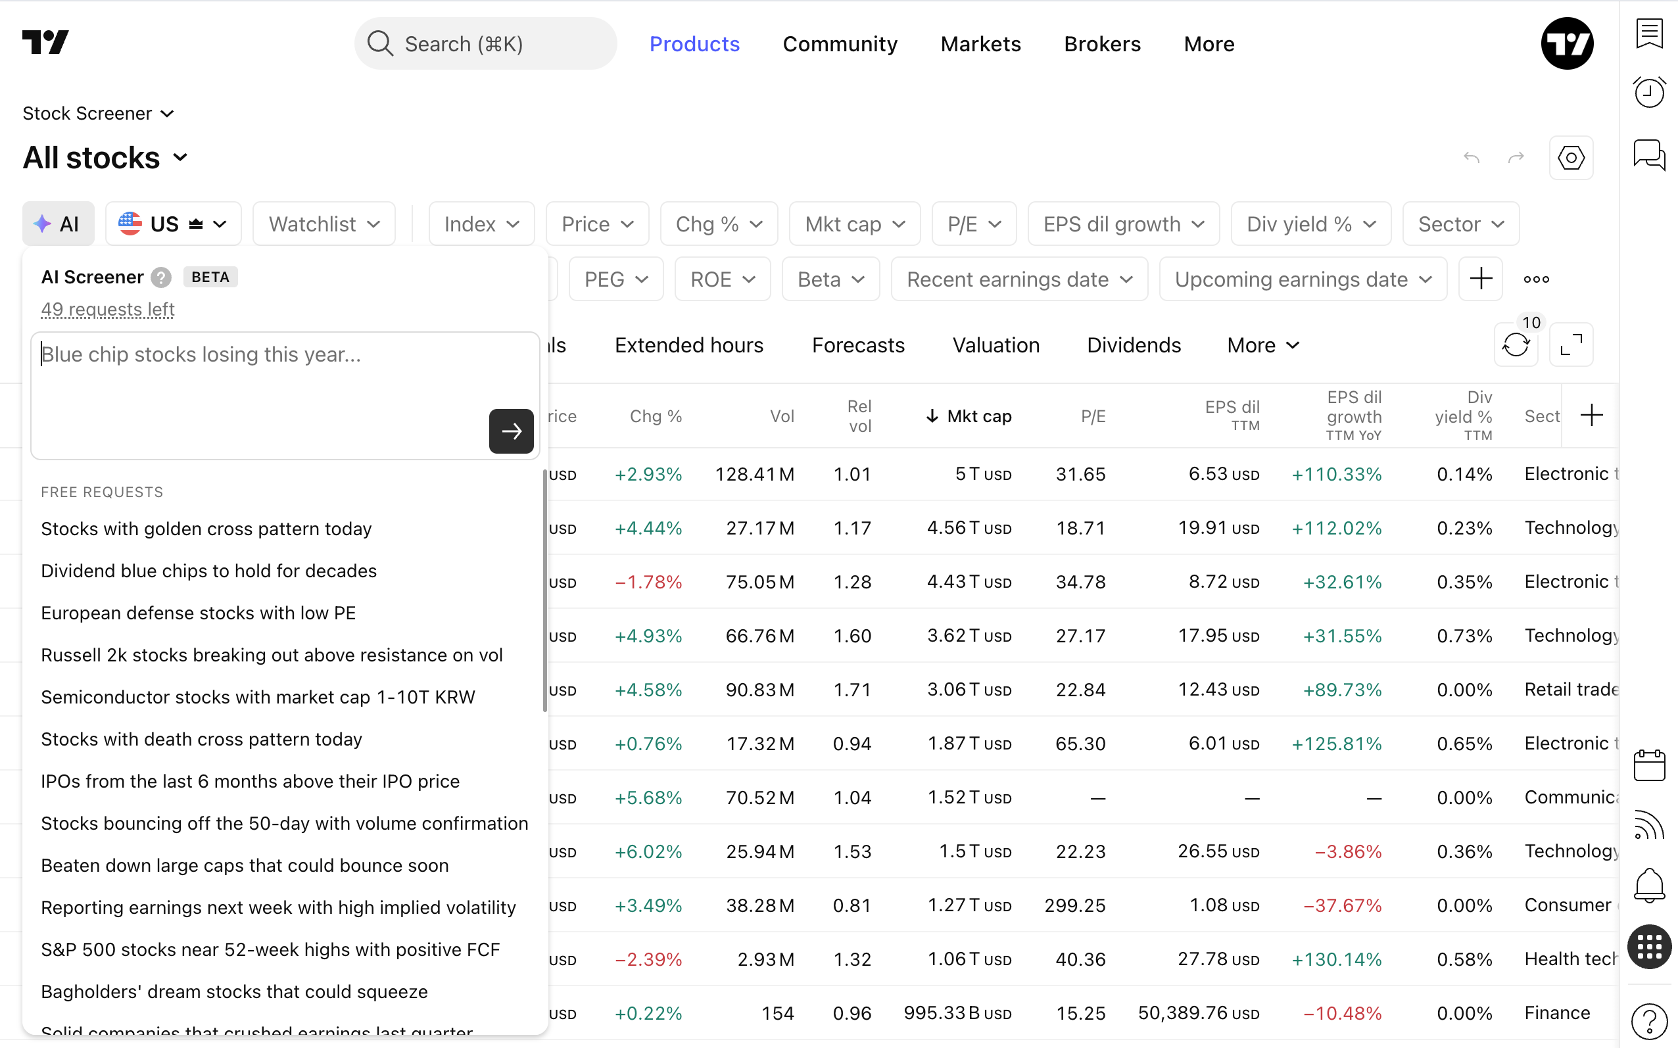Add a new filter with plus button
Image resolution: width=1678 pixels, height=1048 pixels.
click(1481, 279)
